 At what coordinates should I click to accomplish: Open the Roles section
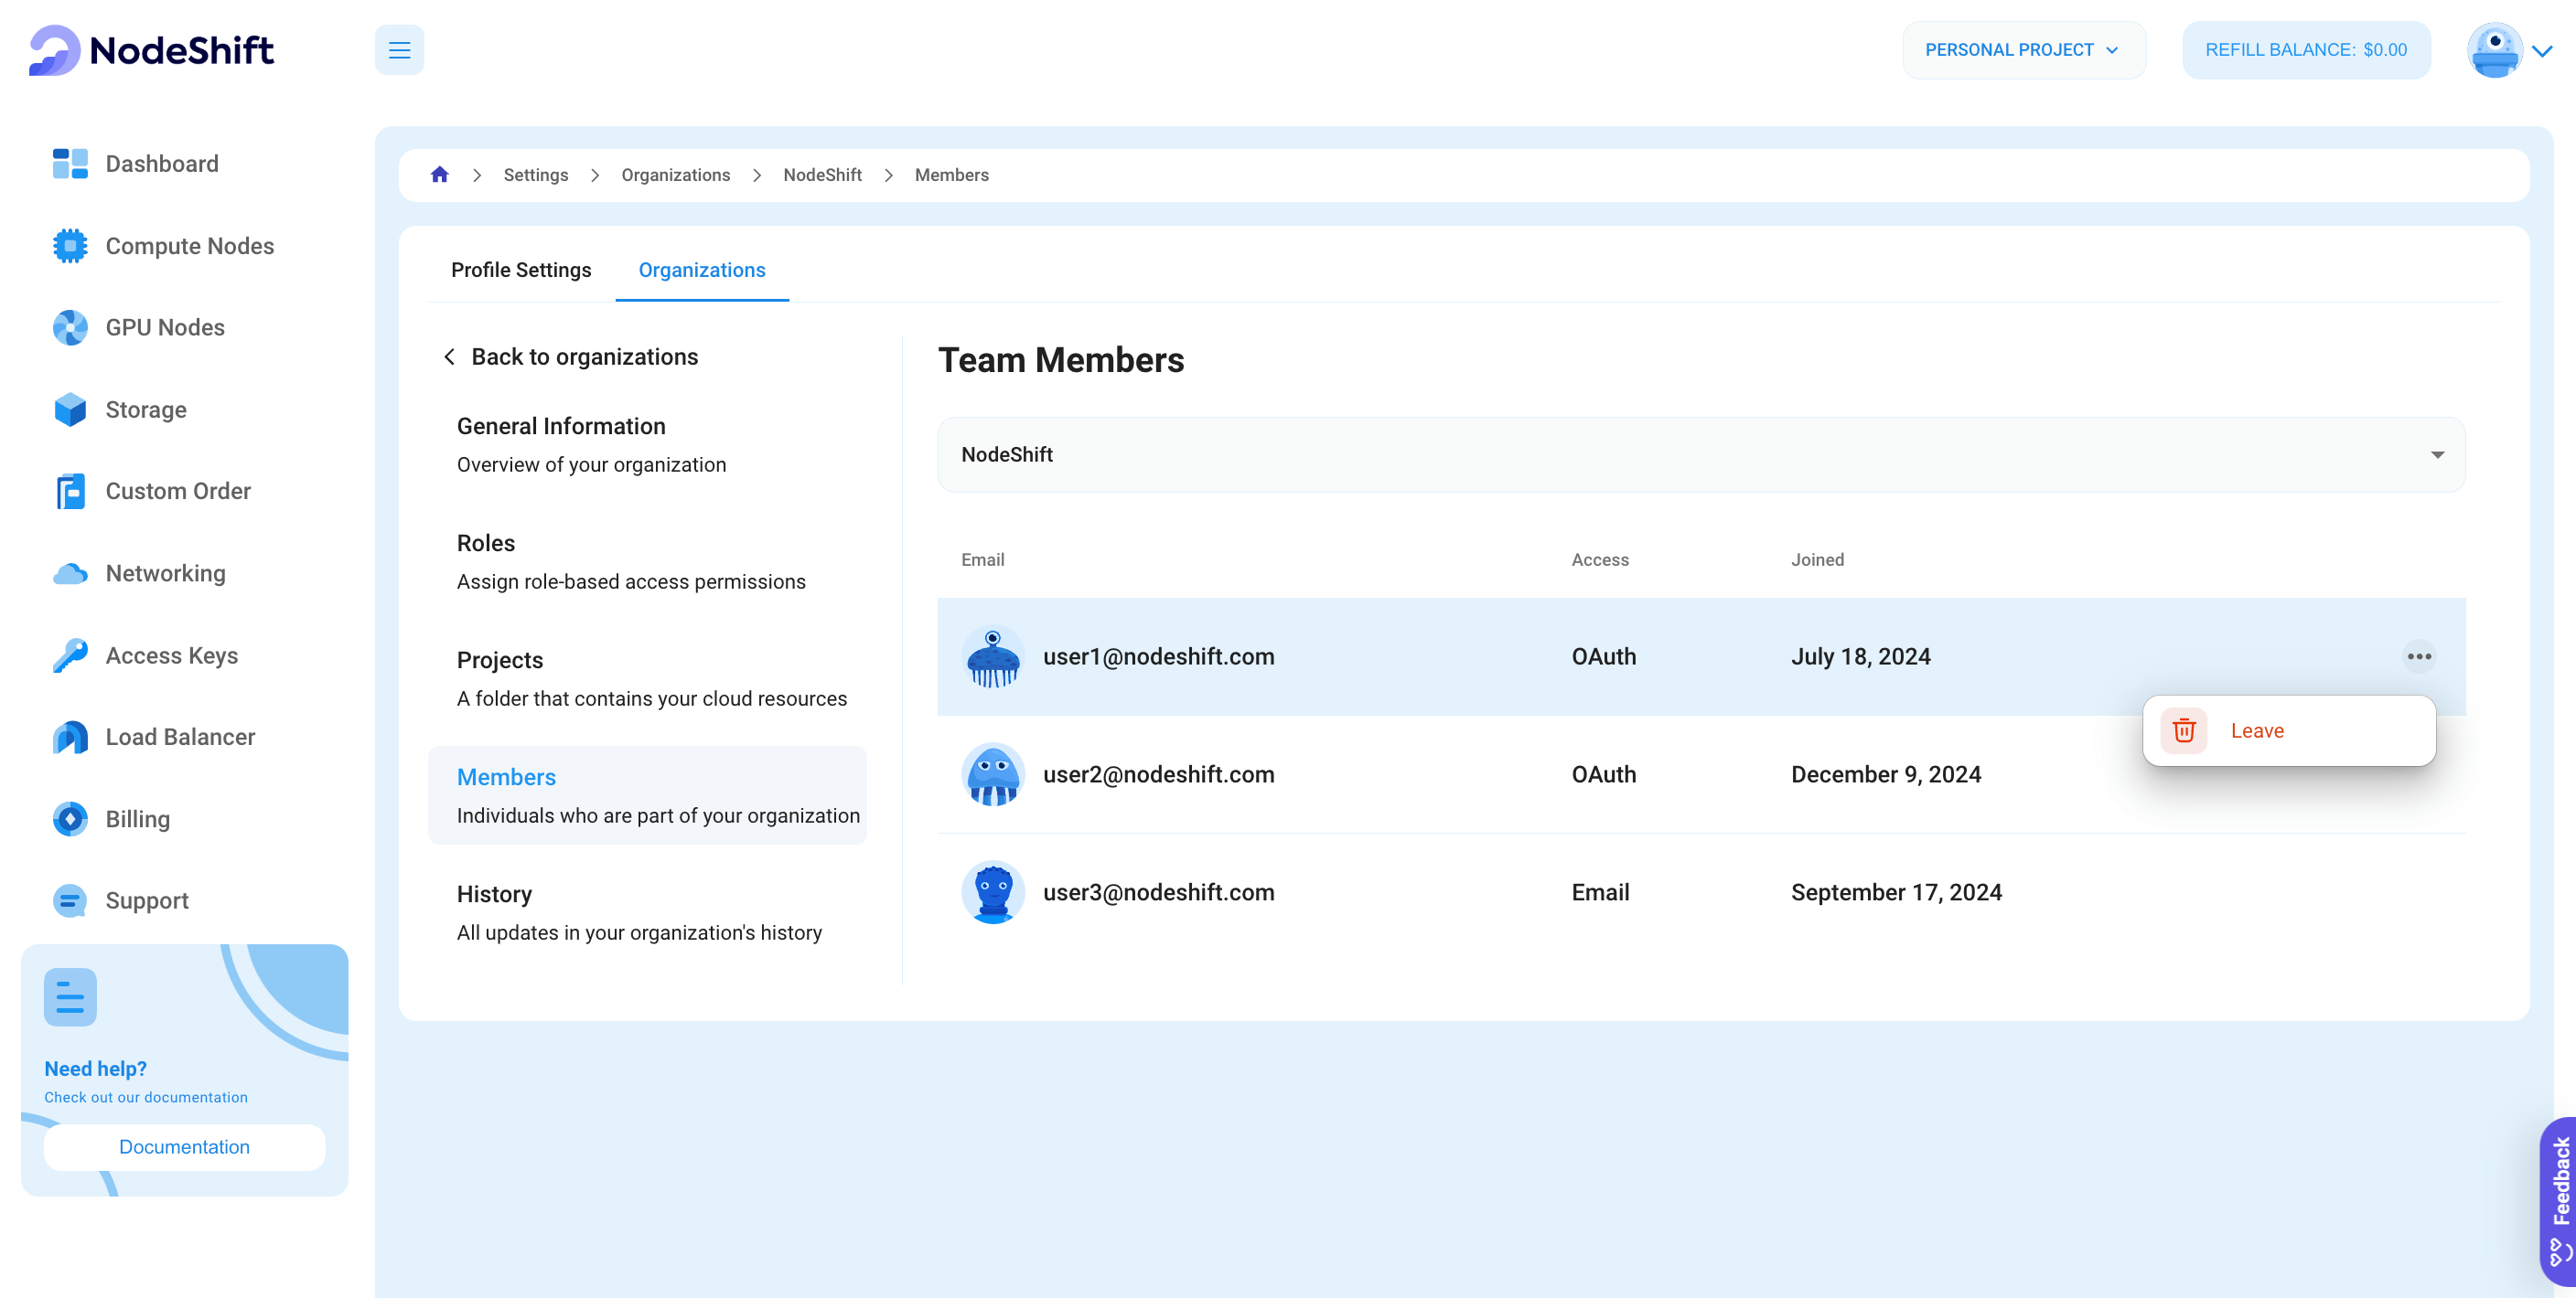point(647,561)
